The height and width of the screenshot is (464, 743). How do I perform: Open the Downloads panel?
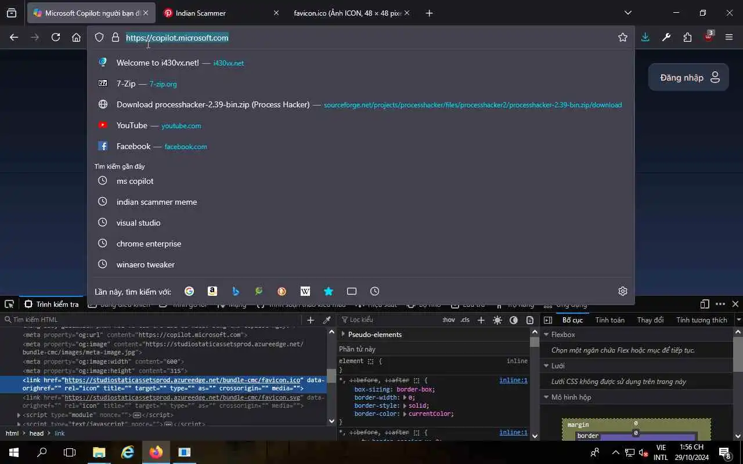(645, 37)
